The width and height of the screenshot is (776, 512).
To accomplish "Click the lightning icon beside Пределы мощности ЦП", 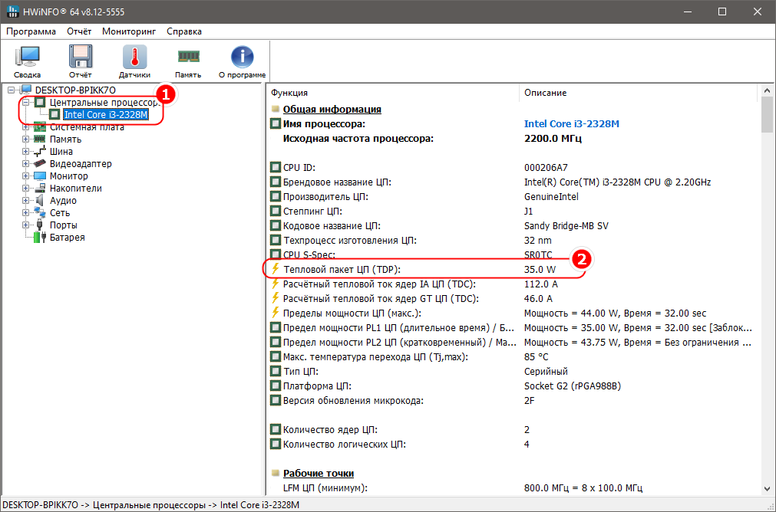I will coord(276,313).
